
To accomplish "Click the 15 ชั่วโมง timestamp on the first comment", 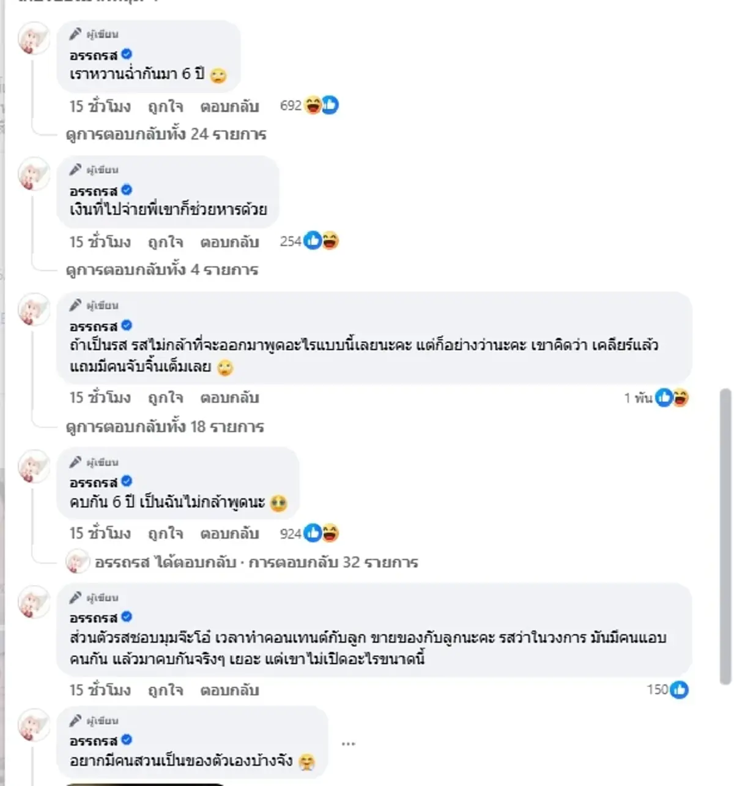I will coord(100,106).
